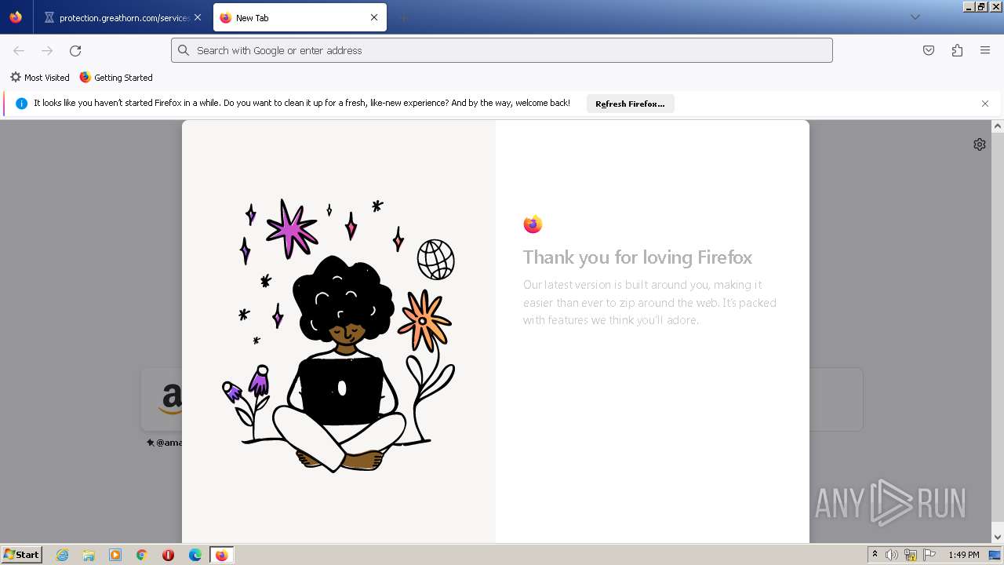Click the Firefox logo in welcome dialog

[533, 224]
